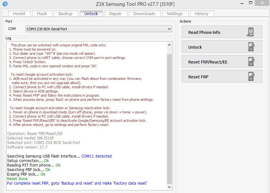The image size is (270, 193).
Task: Click the 'Power on phone in download mode' line
Action: 78,112
